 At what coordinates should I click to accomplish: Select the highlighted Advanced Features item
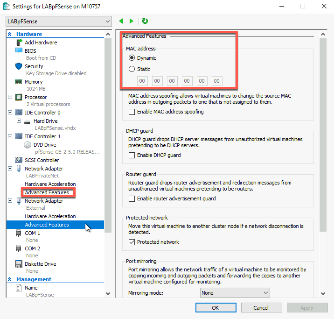[55, 225]
